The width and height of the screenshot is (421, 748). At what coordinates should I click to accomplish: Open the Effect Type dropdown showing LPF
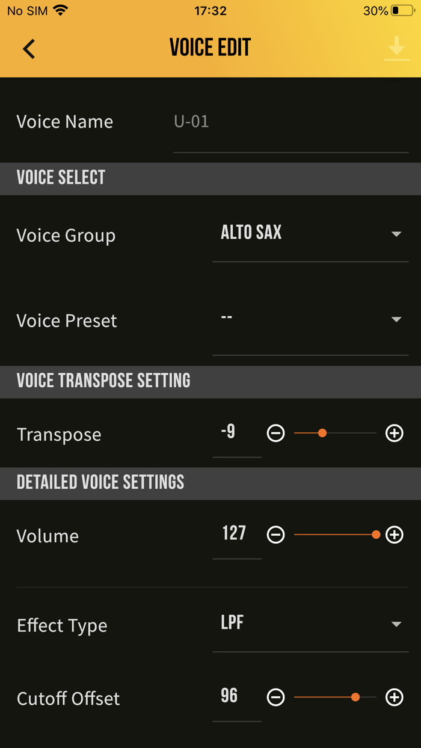(x=310, y=625)
